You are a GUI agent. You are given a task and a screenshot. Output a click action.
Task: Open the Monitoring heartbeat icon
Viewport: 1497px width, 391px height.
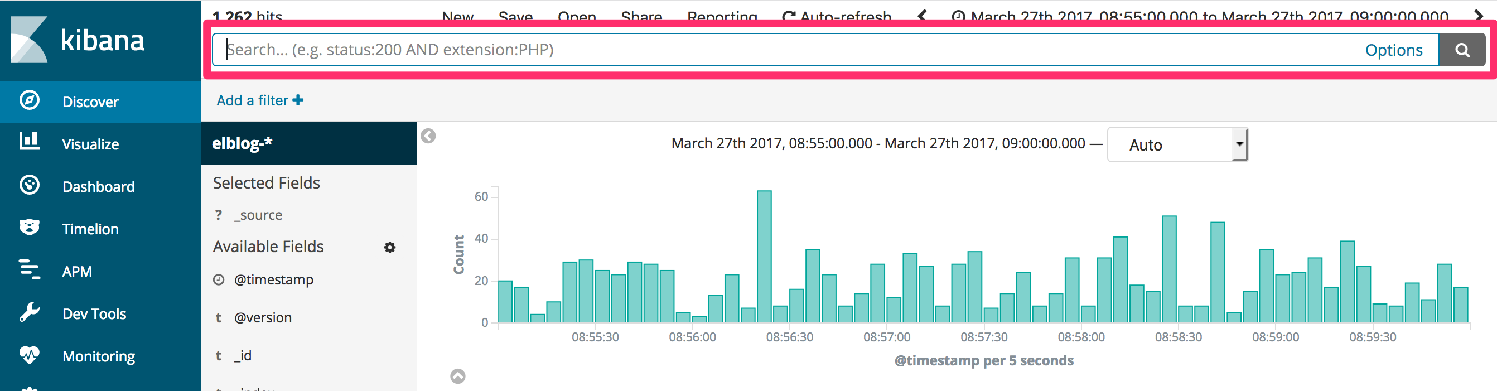click(29, 354)
